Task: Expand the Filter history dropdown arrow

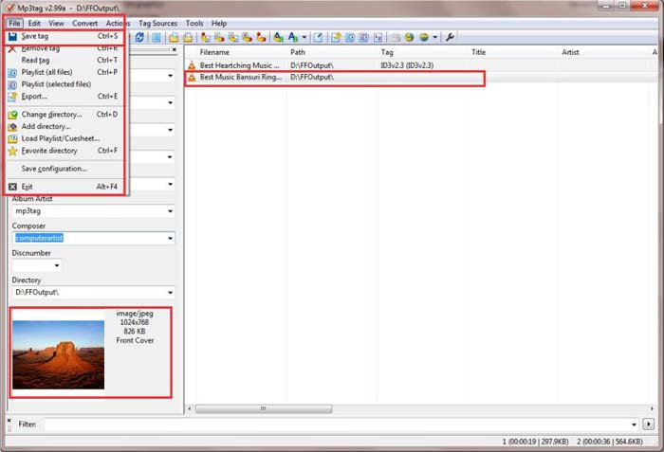Action: tap(634, 425)
